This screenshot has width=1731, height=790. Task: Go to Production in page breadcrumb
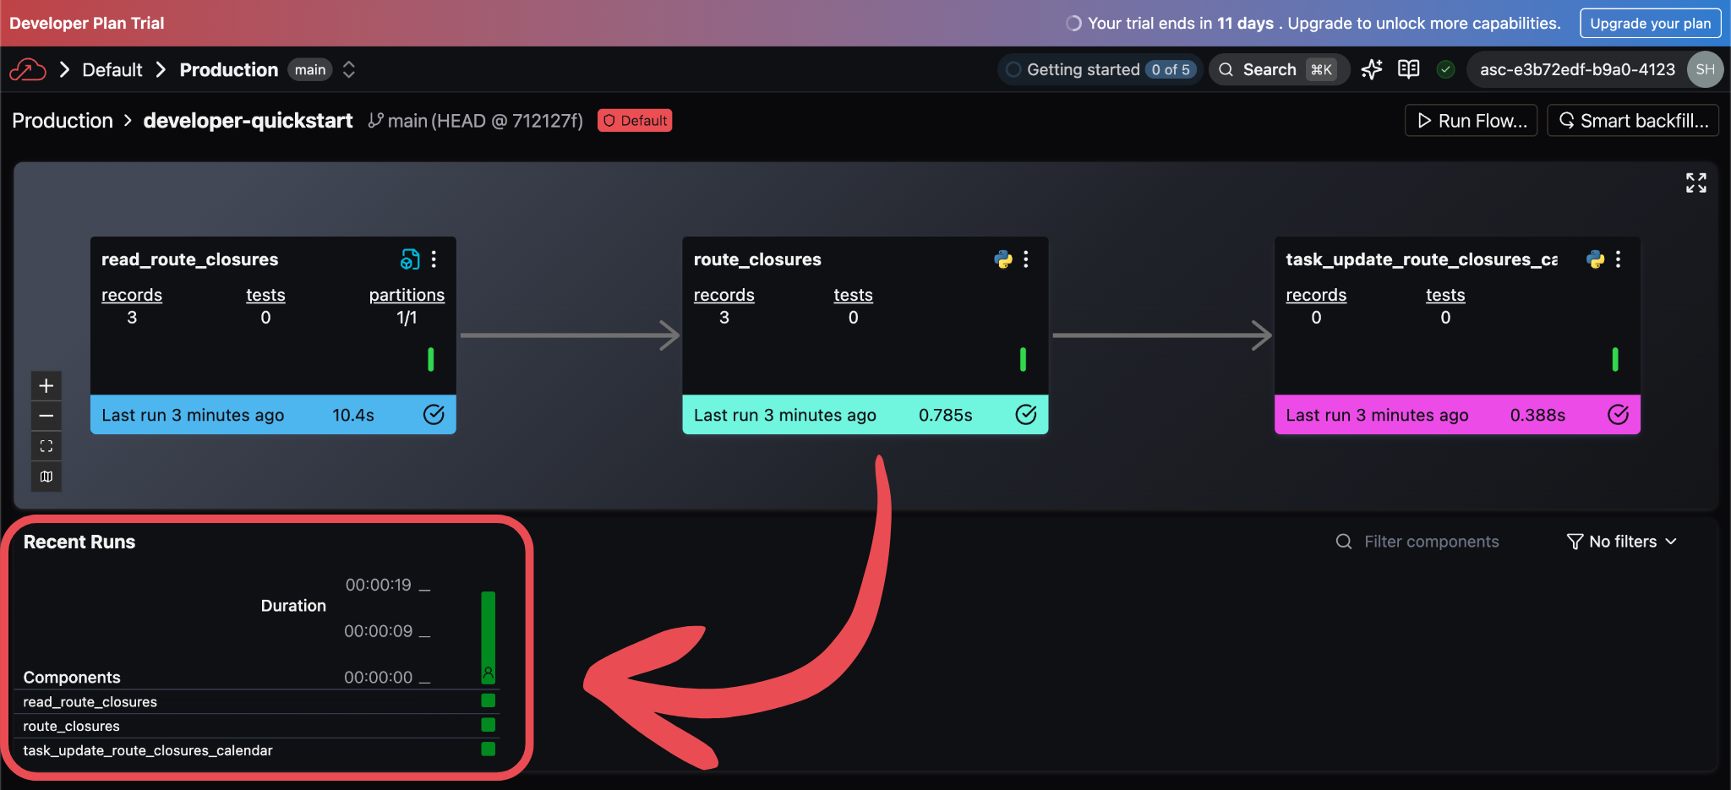pyautogui.click(x=63, y=121)
